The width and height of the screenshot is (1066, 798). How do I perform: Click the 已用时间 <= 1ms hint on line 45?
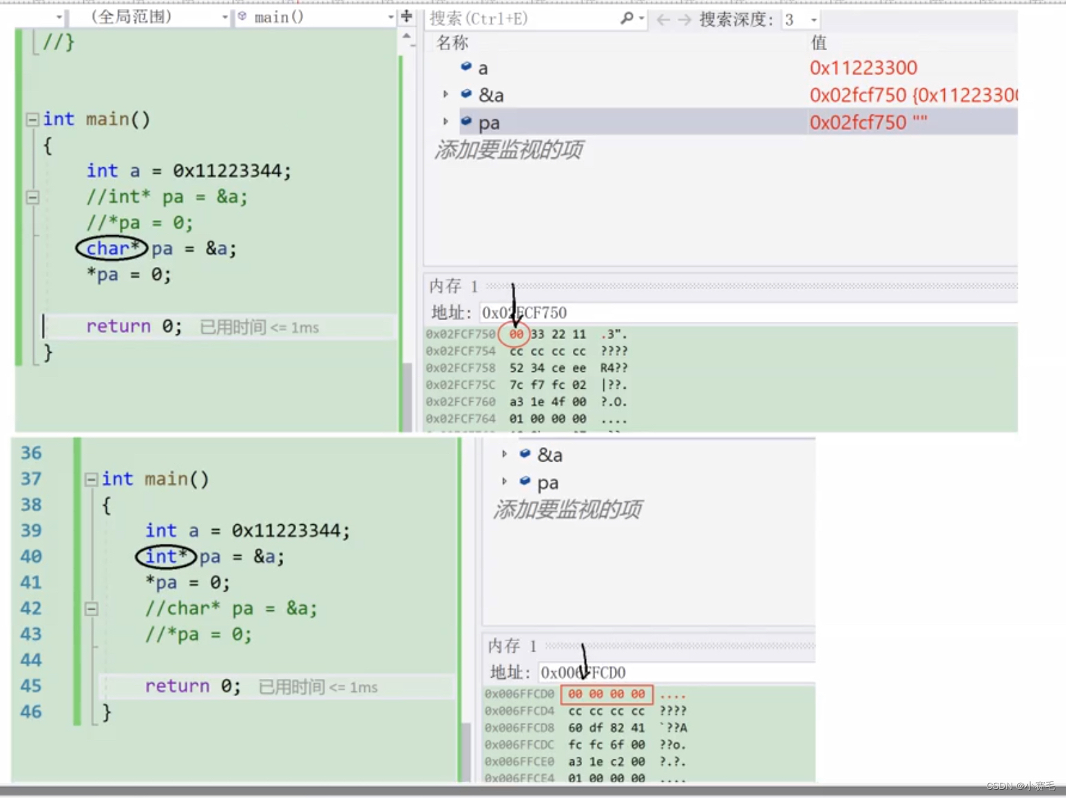318,687
